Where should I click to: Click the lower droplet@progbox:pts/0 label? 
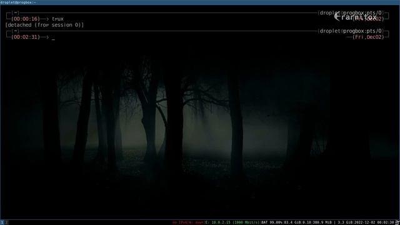(351, 31)
